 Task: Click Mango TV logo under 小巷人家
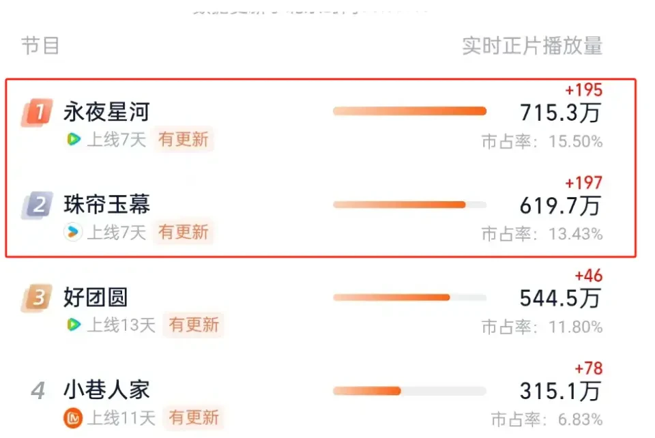coord(73,418)
